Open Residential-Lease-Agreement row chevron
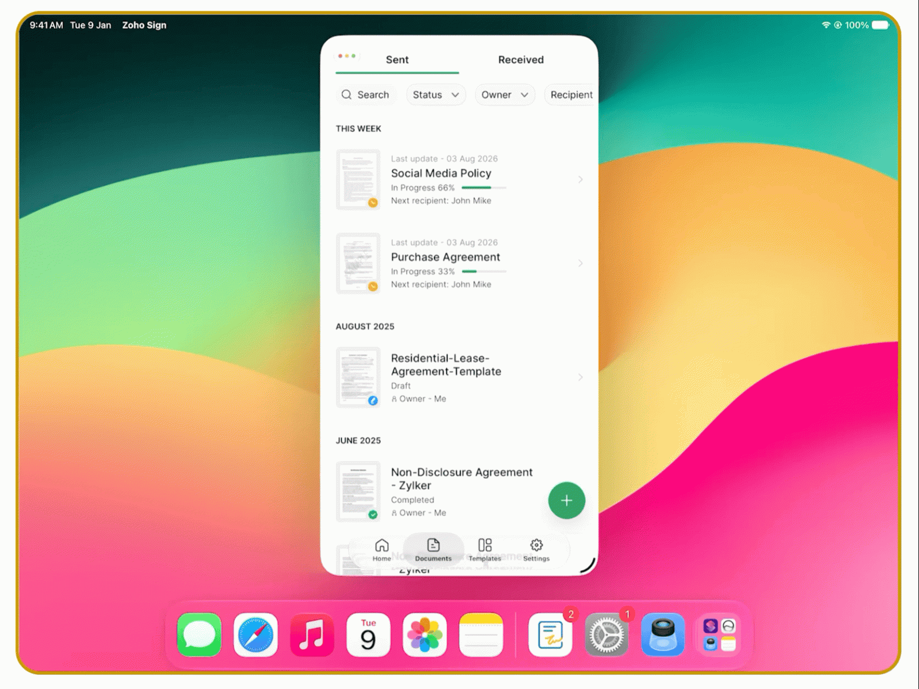919x689 pixels. point(580,377)
